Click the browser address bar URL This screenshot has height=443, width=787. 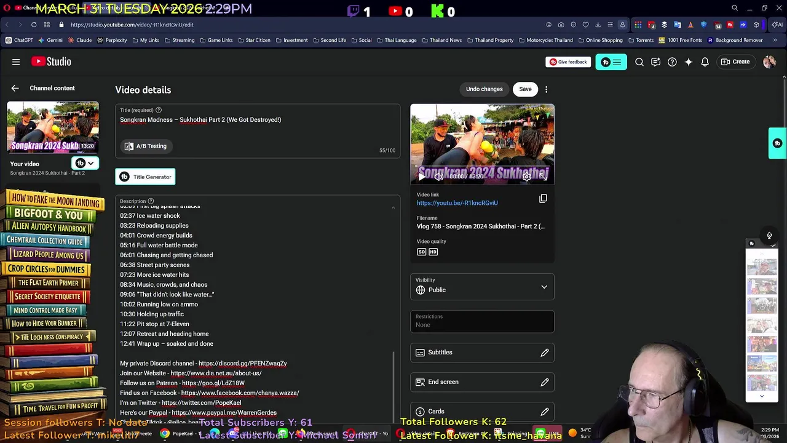click(x=132, y=25)
